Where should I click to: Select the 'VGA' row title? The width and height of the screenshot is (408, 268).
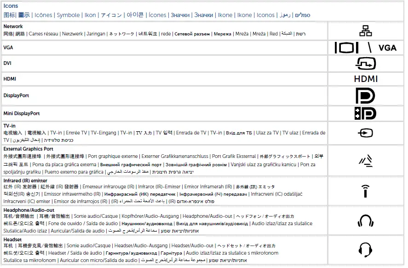click(8, 48)
